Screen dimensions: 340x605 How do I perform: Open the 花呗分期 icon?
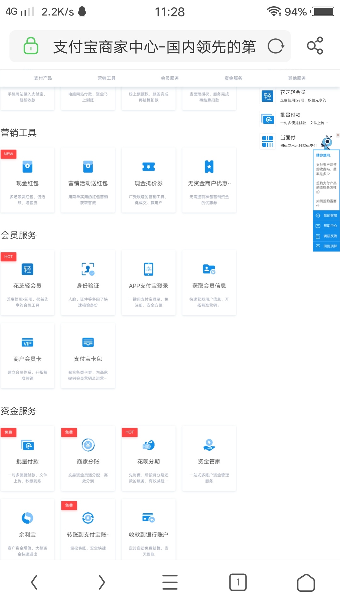(149, 445)
